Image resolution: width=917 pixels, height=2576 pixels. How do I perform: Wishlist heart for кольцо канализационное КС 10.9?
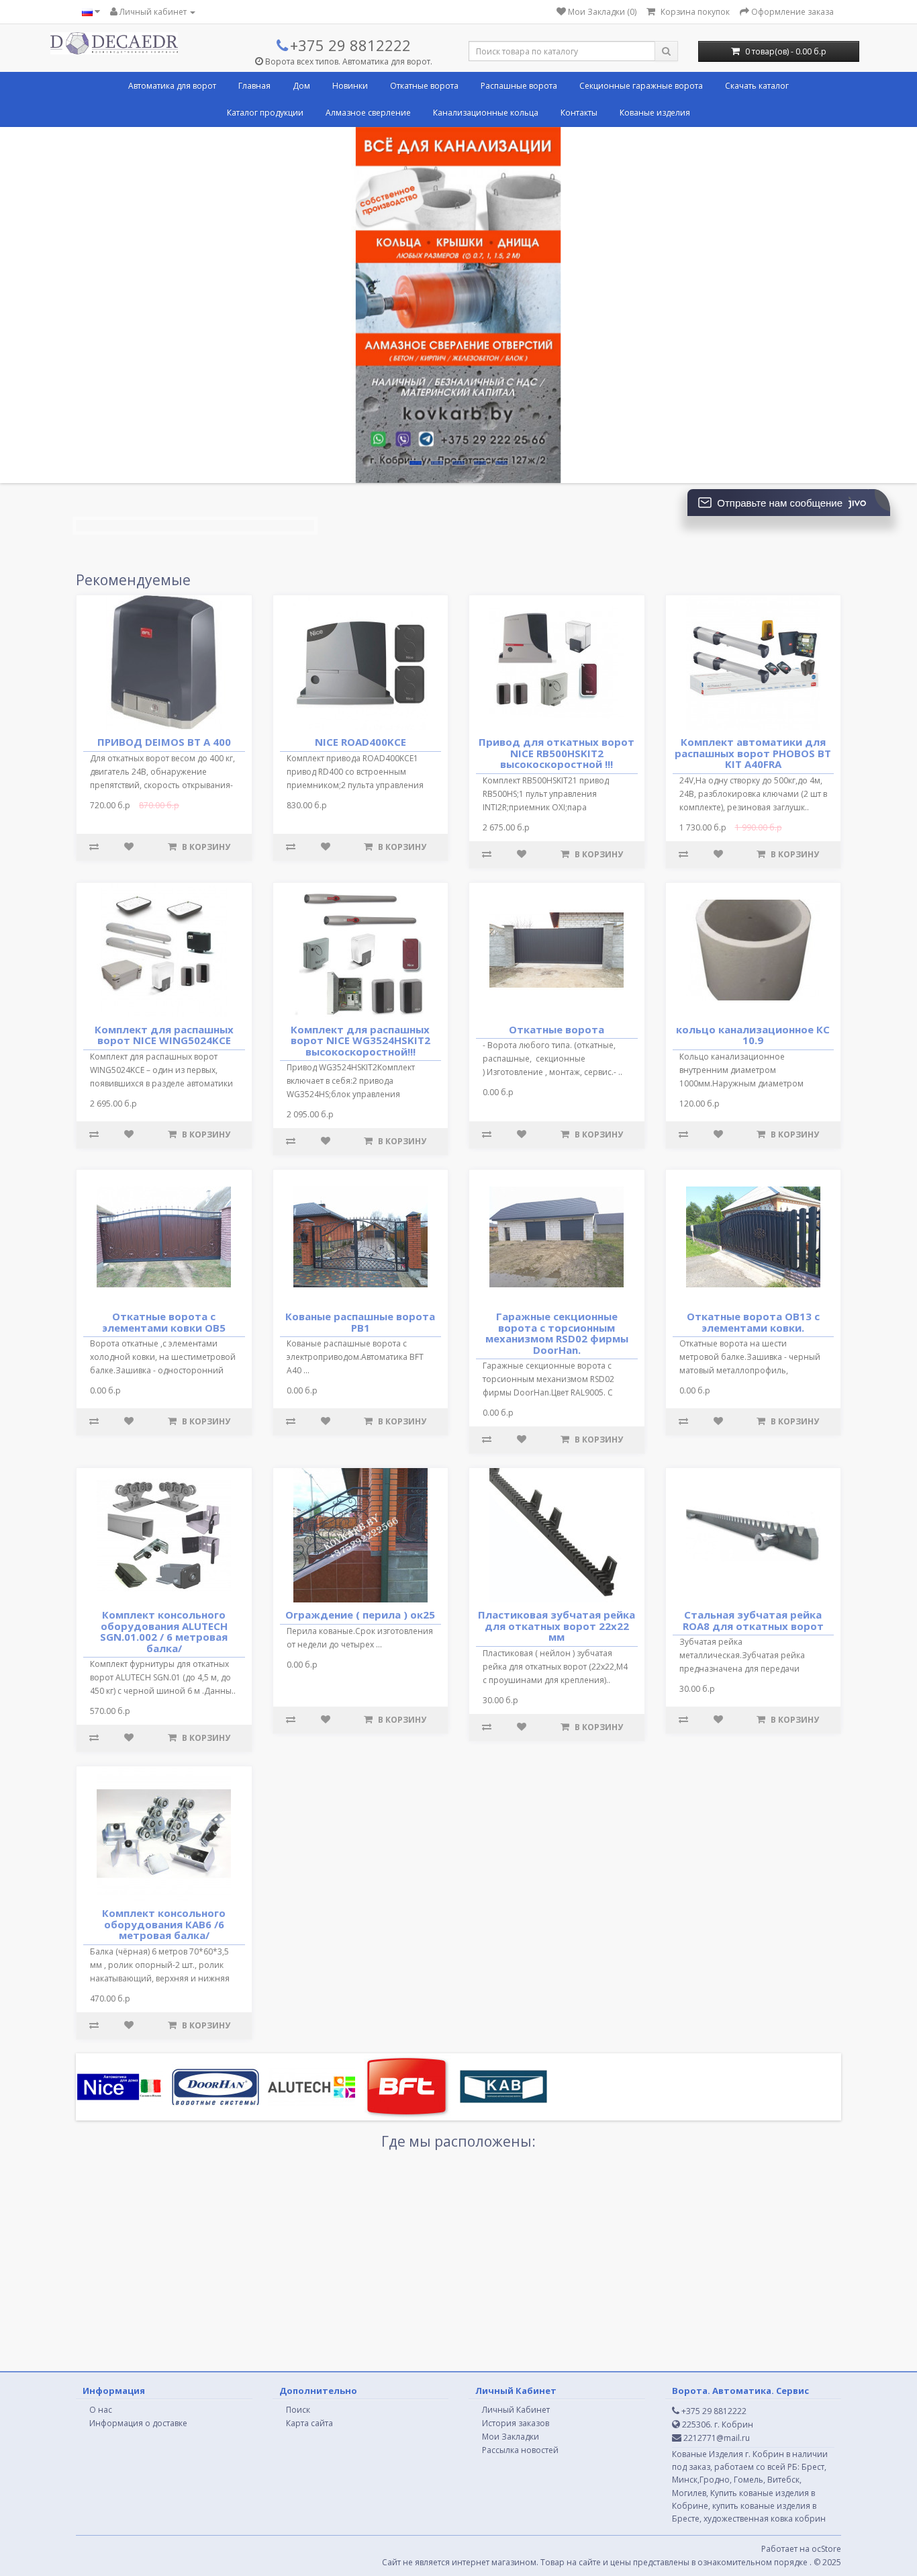[718, 1134]
